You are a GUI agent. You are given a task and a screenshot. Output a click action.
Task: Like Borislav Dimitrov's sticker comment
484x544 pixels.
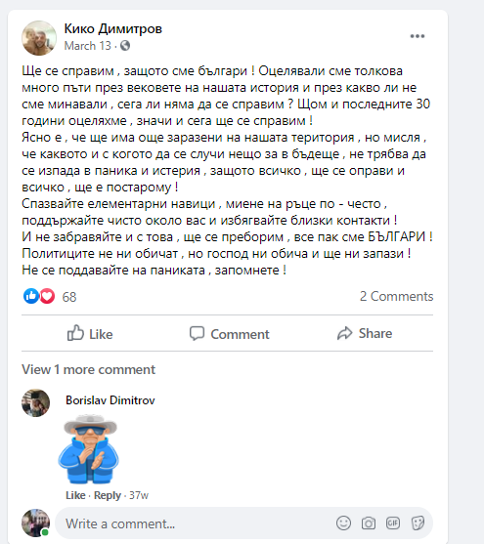click(75, 495)
